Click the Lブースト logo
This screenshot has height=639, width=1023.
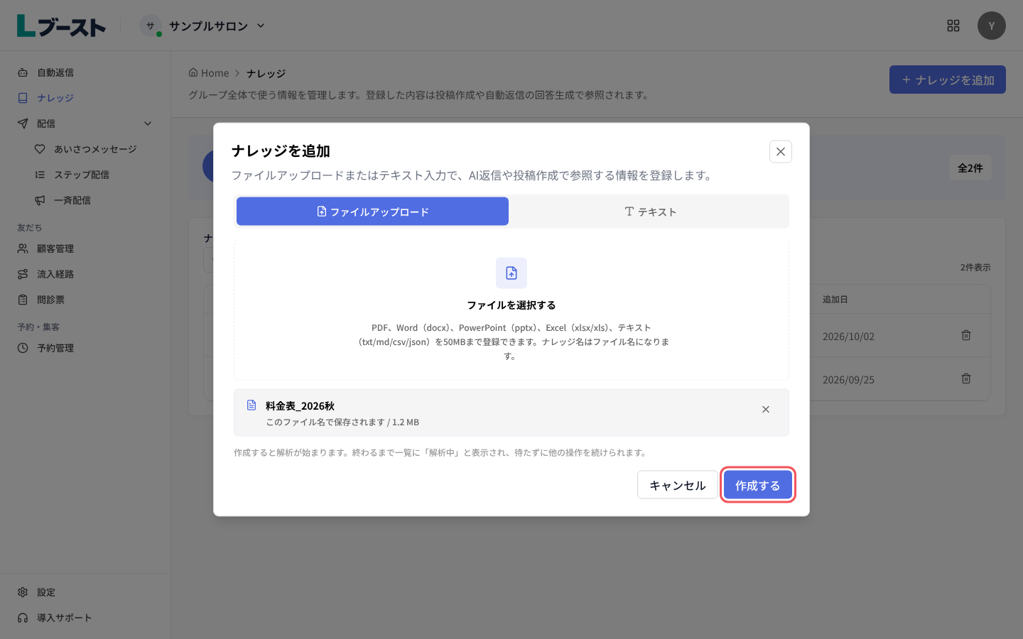[61, 26]
